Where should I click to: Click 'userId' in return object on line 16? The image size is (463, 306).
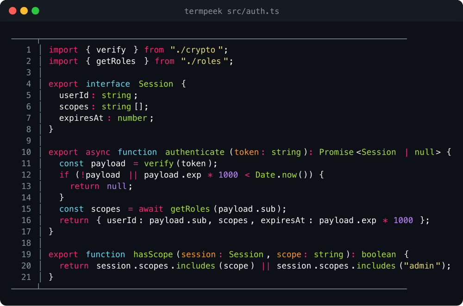pos(121,220)
